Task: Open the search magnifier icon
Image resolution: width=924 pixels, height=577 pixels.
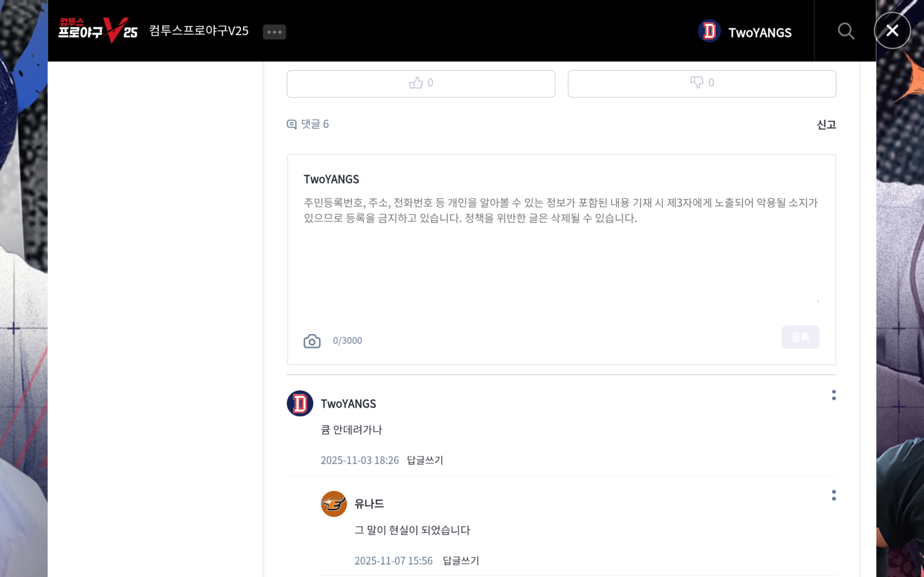Action: point(846,31)
